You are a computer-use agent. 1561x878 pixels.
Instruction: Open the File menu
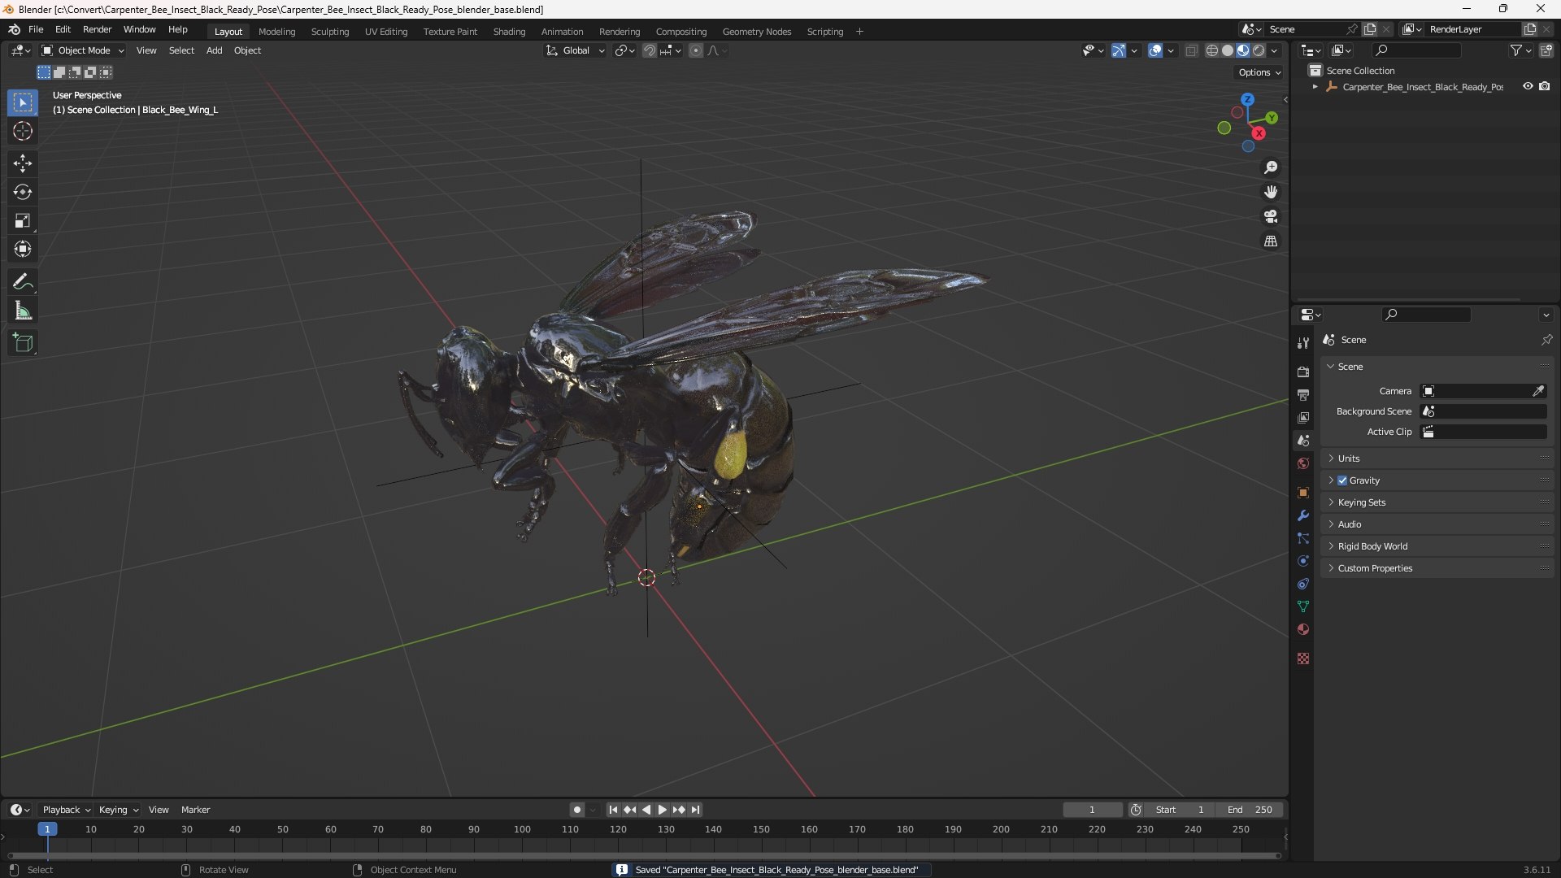click(36, 29)
